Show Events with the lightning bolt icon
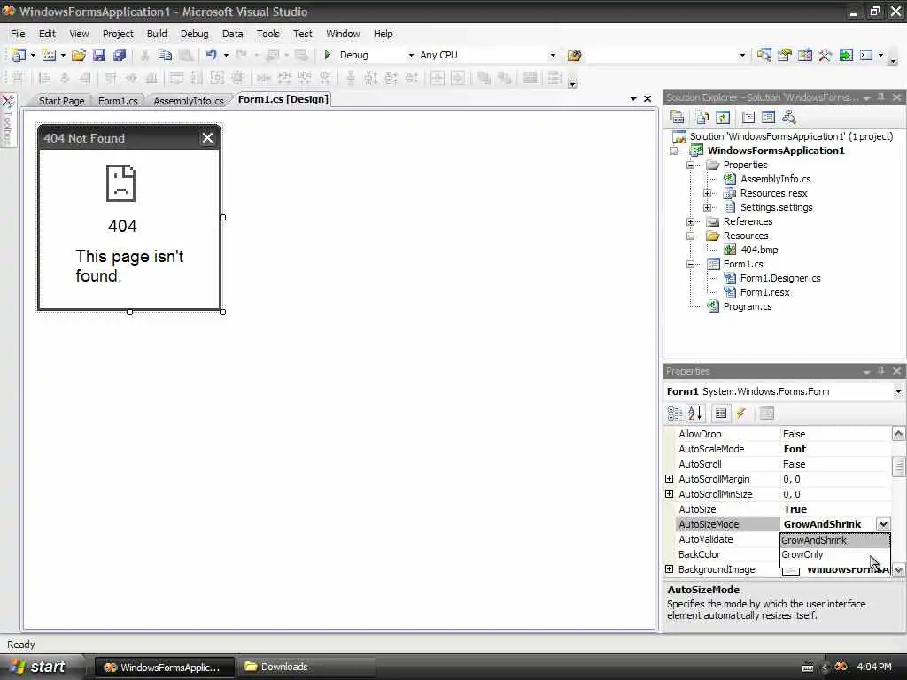Image resolution: width=907 pixels, height=680 pixels. point(741,413)
